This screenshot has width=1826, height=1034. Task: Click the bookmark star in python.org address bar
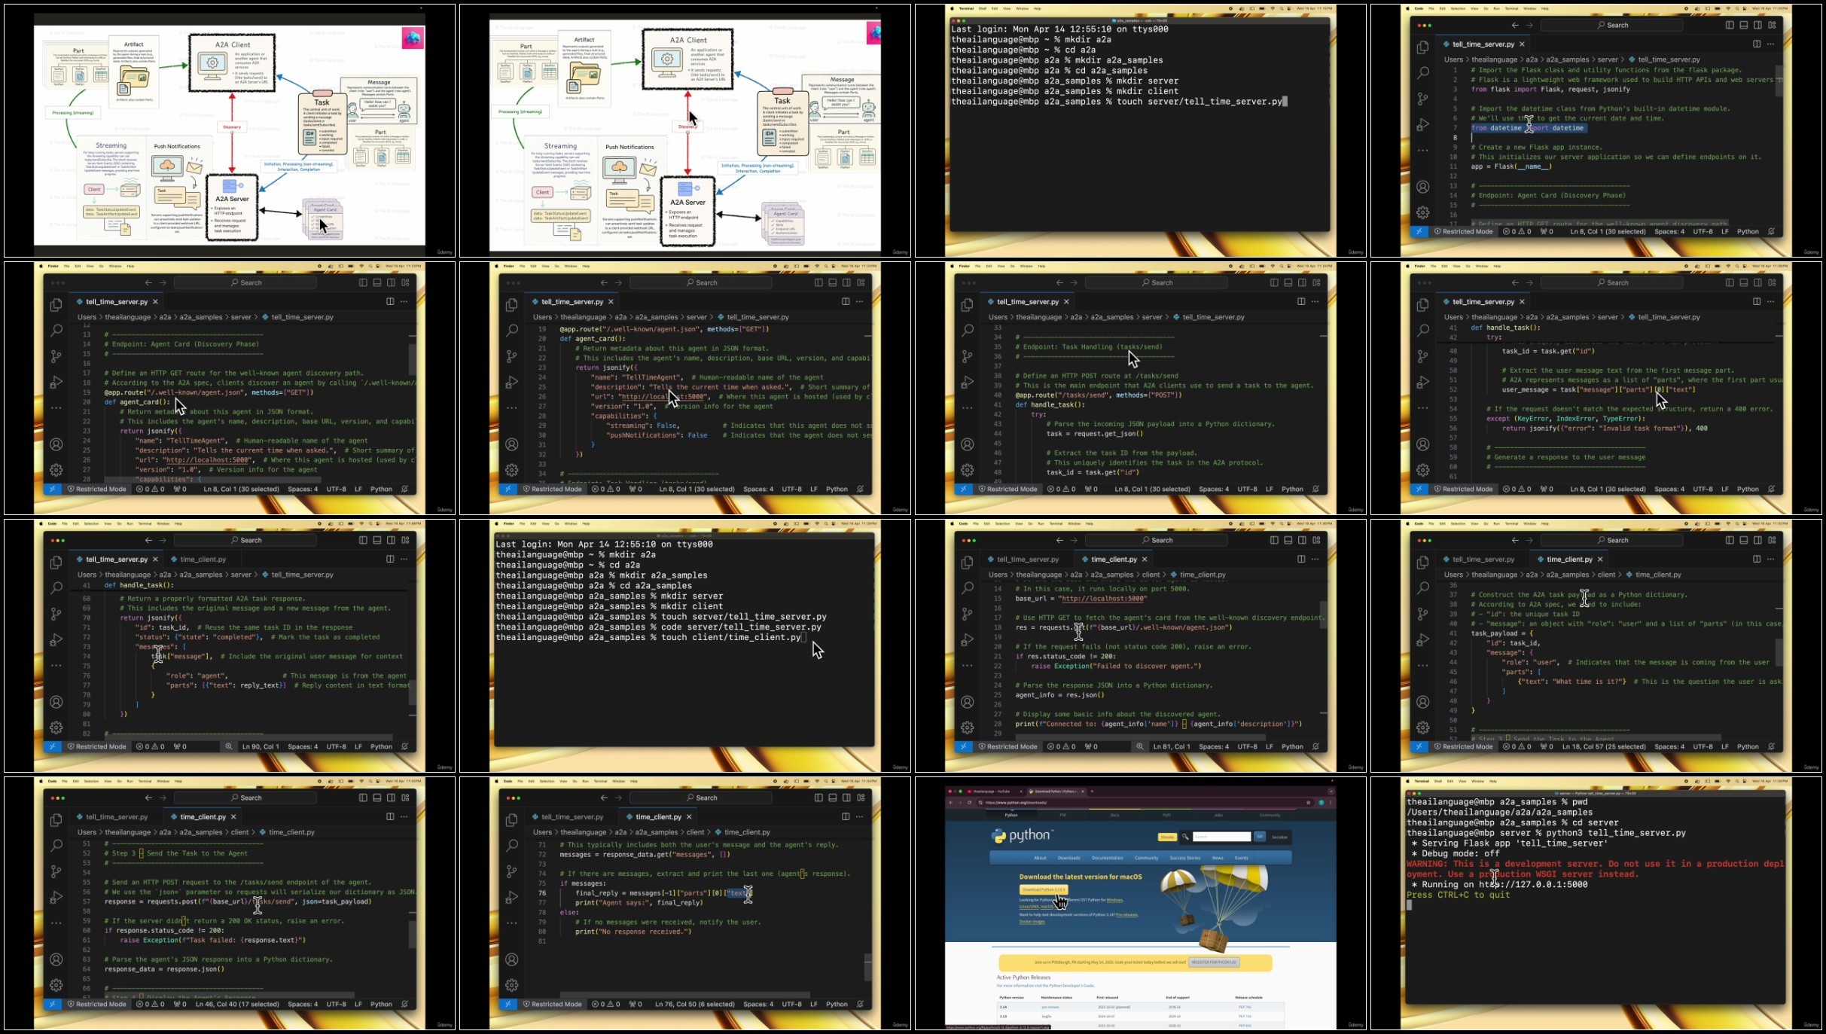[1308, 803]
